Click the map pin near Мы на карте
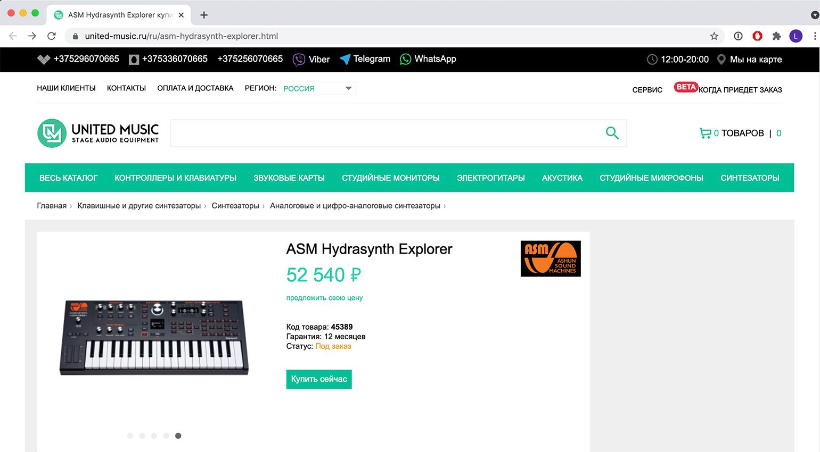 point(722,60)
